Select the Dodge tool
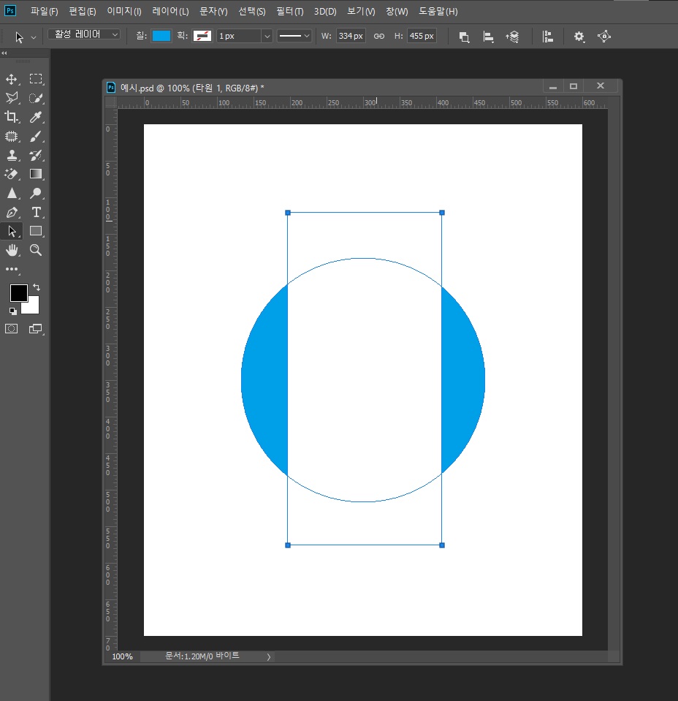Screen dimensions: 678x701 tap(36, 193)
